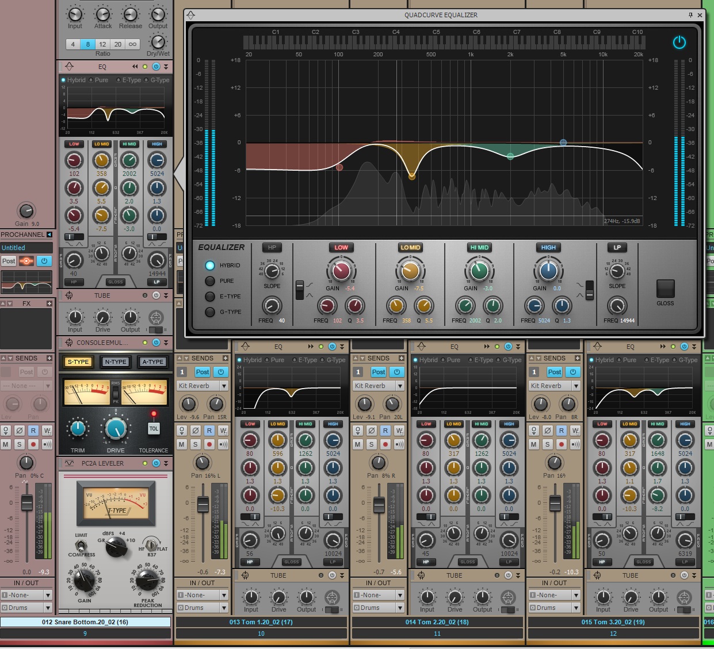Arm record on Tom 1 strip
The width and height of the screenshot is (714, 649).
click(x=209, y=444)
